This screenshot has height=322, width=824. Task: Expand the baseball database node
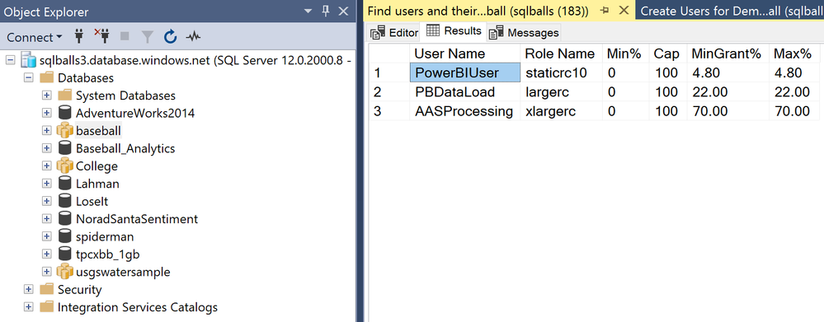click(46, 131)
